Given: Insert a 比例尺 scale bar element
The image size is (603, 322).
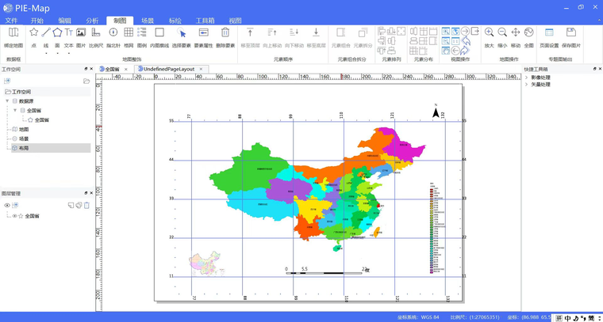Looking at the screenshot, I should (95, 37).
